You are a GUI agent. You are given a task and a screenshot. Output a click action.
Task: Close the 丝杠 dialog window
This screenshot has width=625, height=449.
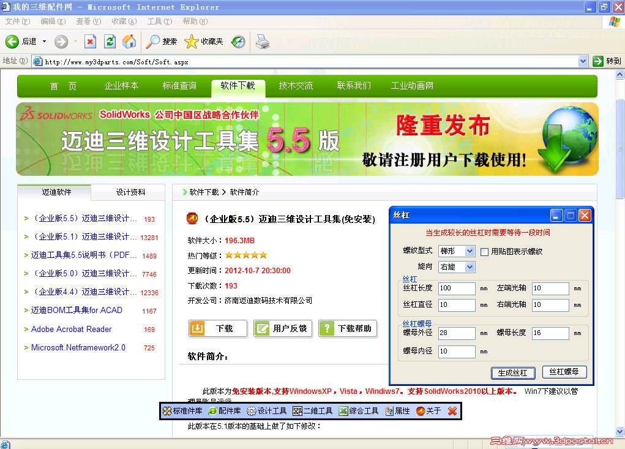585,216
